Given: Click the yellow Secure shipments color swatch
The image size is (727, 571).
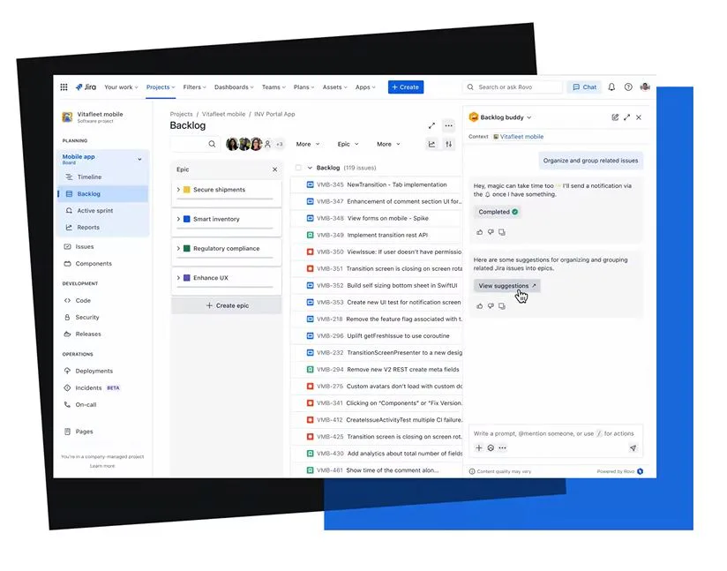Looking at the screenshot, I should [x=187, y=190].
